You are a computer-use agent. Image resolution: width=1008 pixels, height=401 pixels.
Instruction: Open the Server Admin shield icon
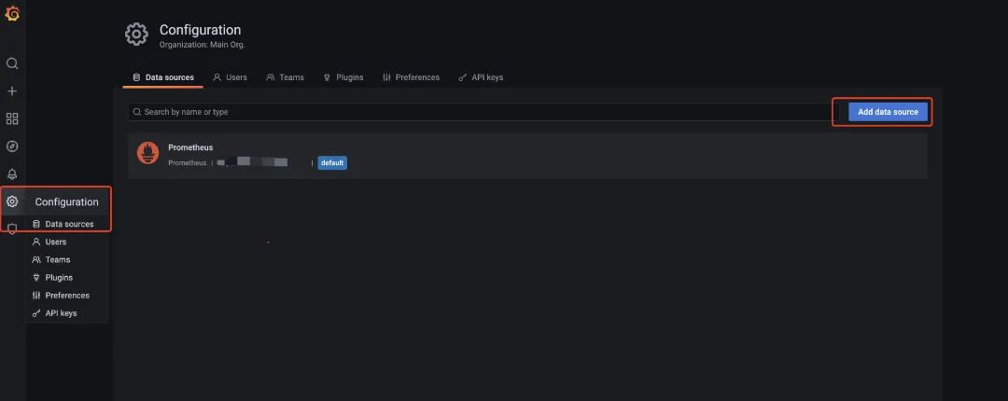(12, 228)
